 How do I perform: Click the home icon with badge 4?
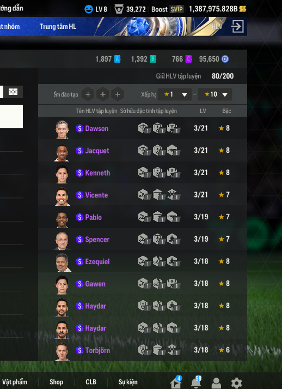(176, 382)
